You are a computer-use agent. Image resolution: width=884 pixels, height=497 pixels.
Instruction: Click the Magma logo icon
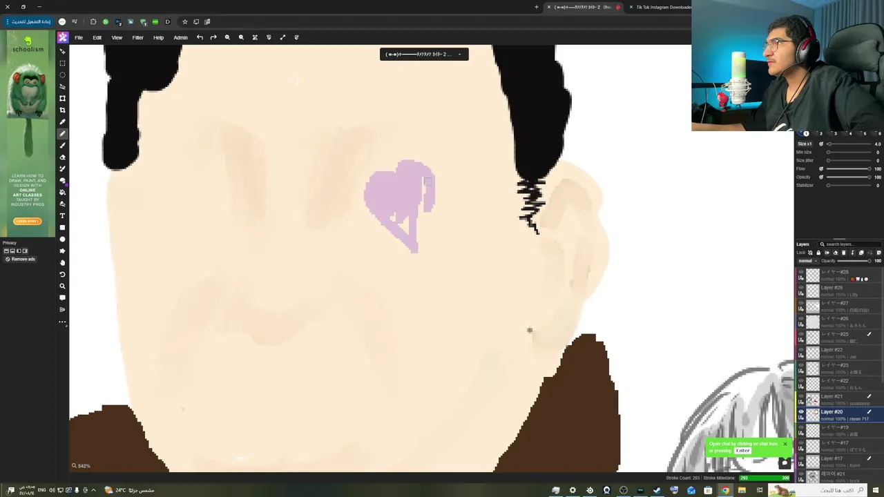click(x=63, y=37)
